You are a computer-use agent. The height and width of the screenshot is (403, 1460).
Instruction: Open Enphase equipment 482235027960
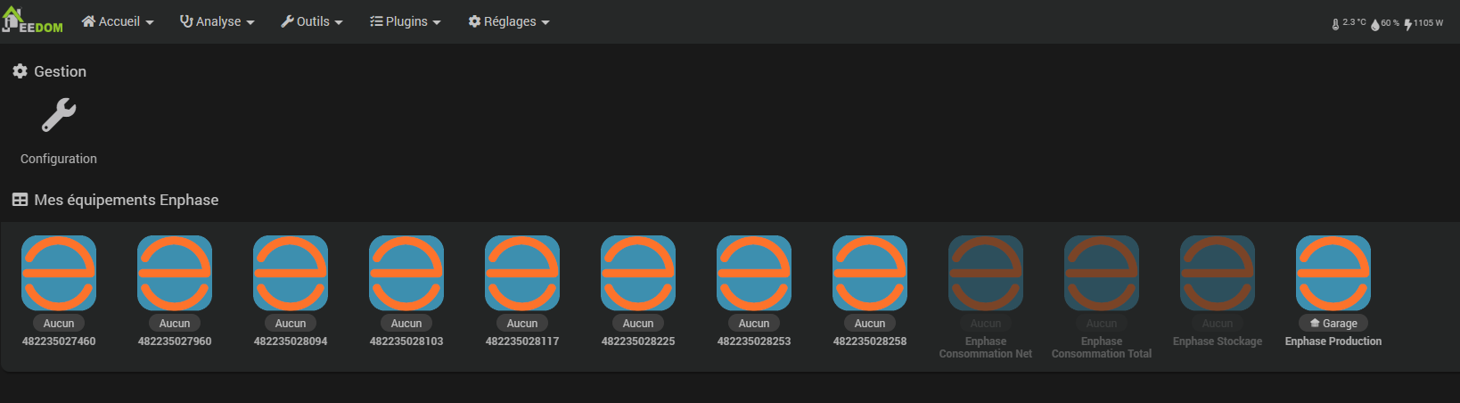coord(175,273)
